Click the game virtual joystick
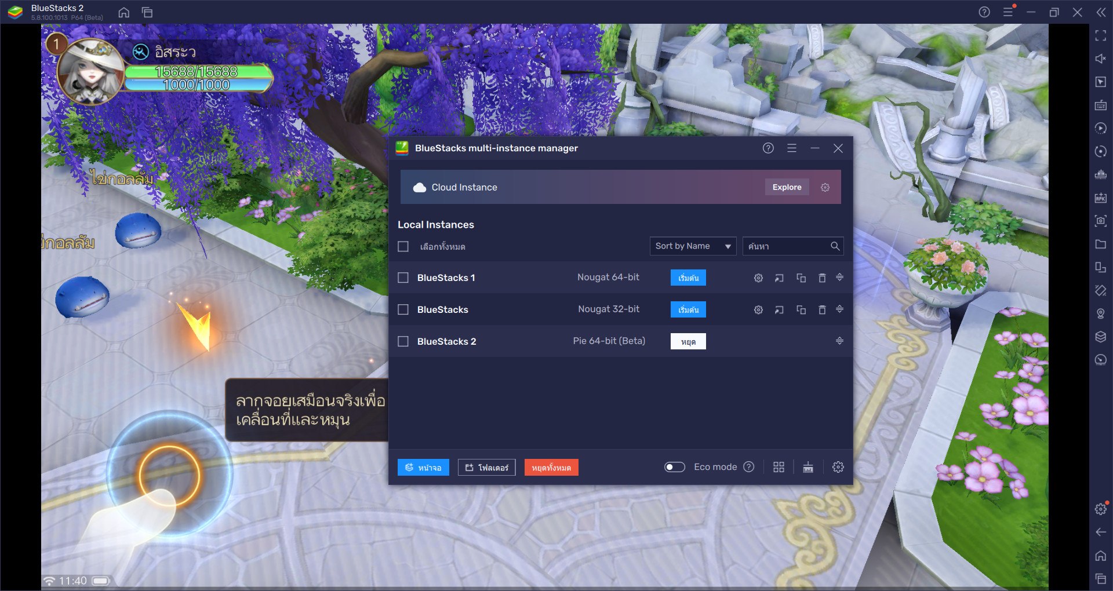The height and width of the screenshot is (591, 1113). point(169,475)
